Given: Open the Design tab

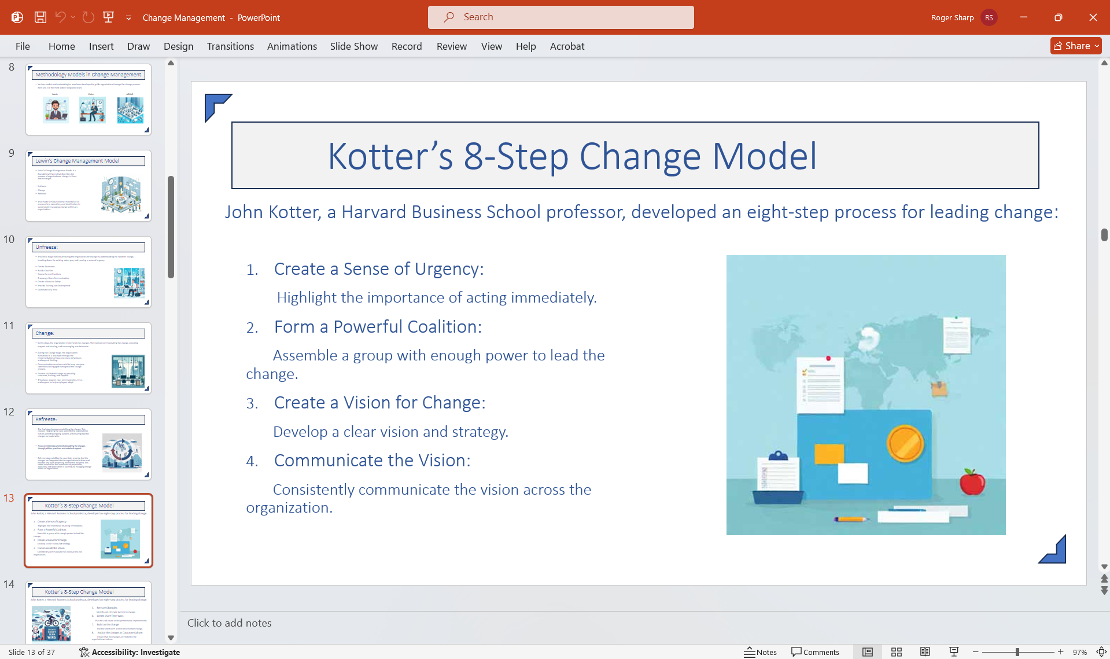Looking at the screenshot, I should click(178, 46).
